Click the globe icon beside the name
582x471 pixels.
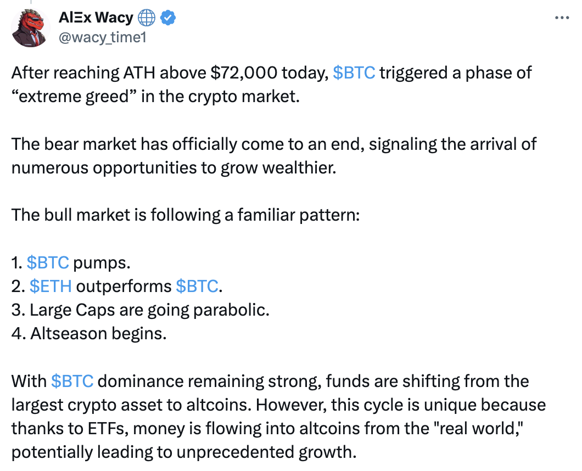tap(147, 18)
